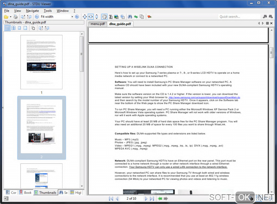Select page 1 thumbnail
This screenshot has height=204, width=277.
(x=41, y=62)
